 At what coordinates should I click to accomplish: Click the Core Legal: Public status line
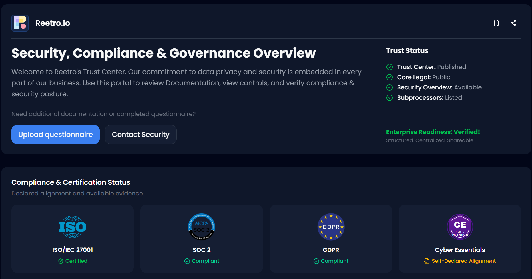423,77
